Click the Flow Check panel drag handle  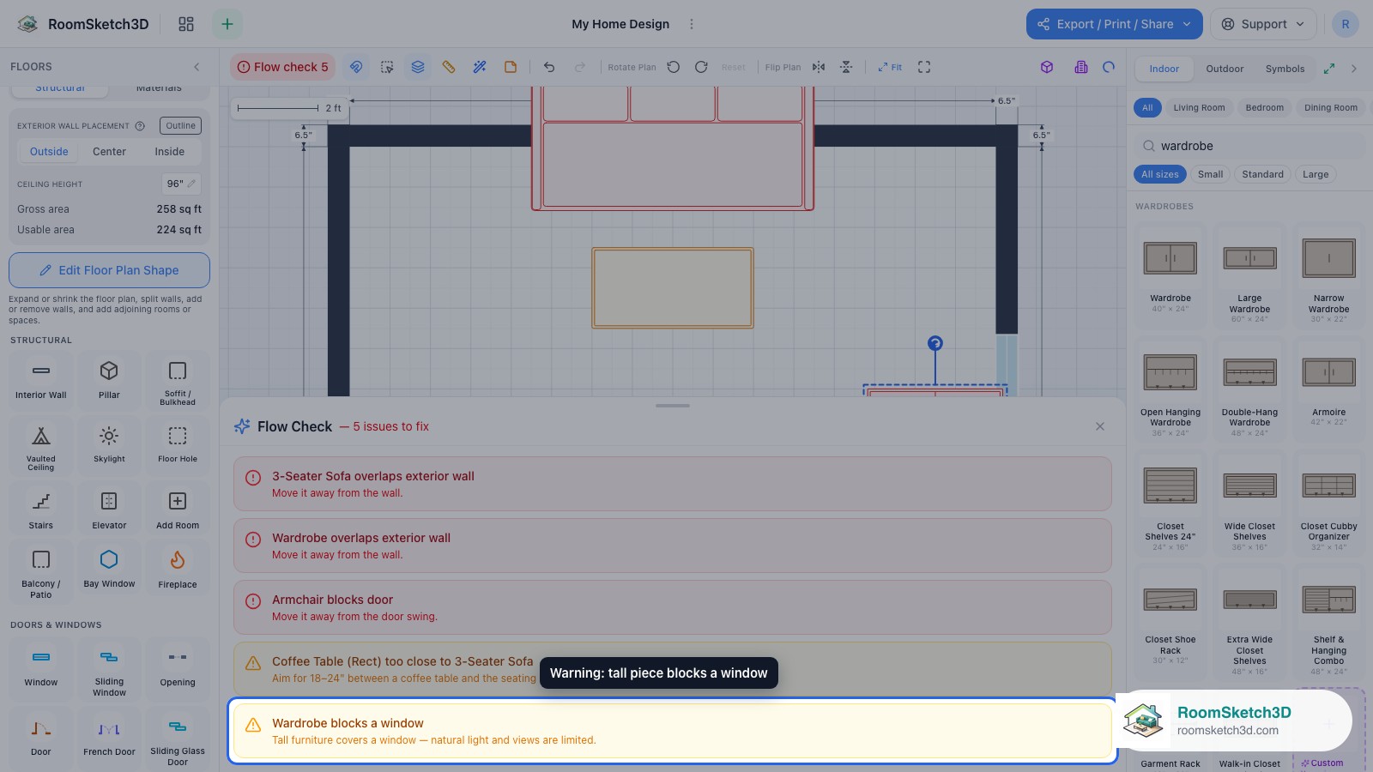673,406
